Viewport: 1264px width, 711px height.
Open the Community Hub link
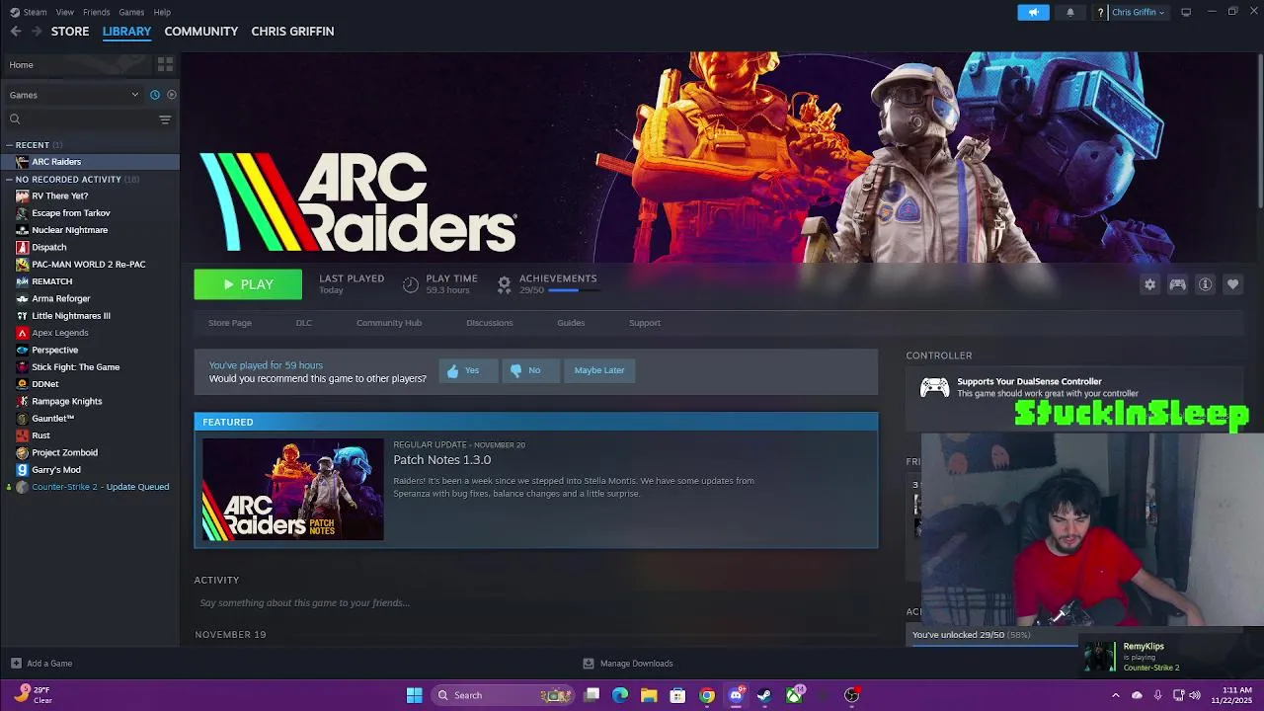pyautogui.click(x=389, y=323)
